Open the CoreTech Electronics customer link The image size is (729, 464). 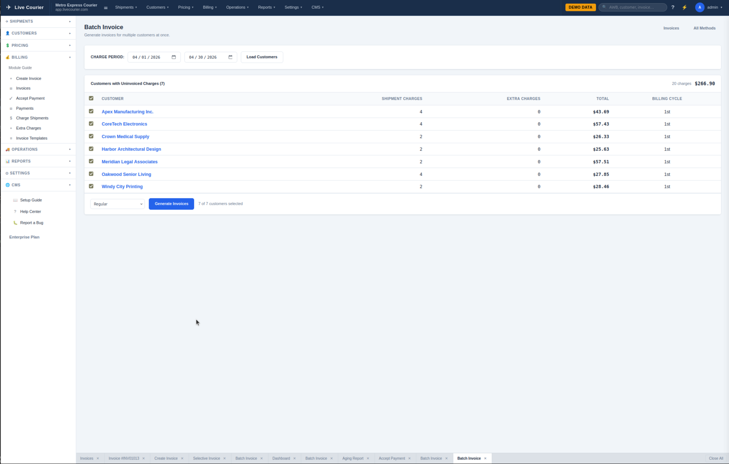pos(124,124)
